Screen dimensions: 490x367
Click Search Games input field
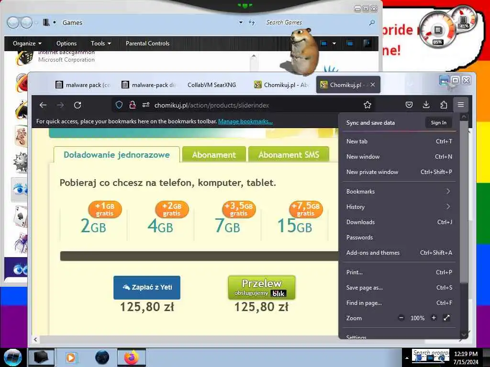(x=315, y=22)
